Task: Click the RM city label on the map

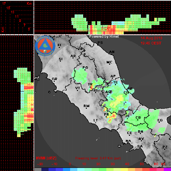Action: 87,106
